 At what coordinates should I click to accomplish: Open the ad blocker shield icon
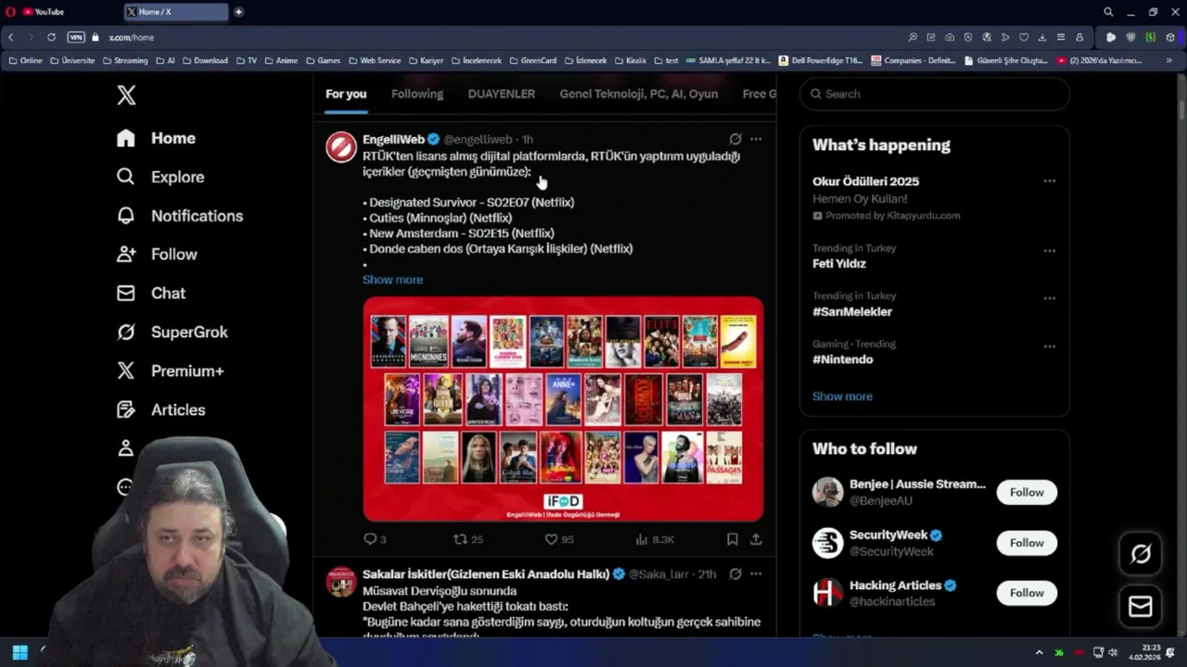point(968,37)
